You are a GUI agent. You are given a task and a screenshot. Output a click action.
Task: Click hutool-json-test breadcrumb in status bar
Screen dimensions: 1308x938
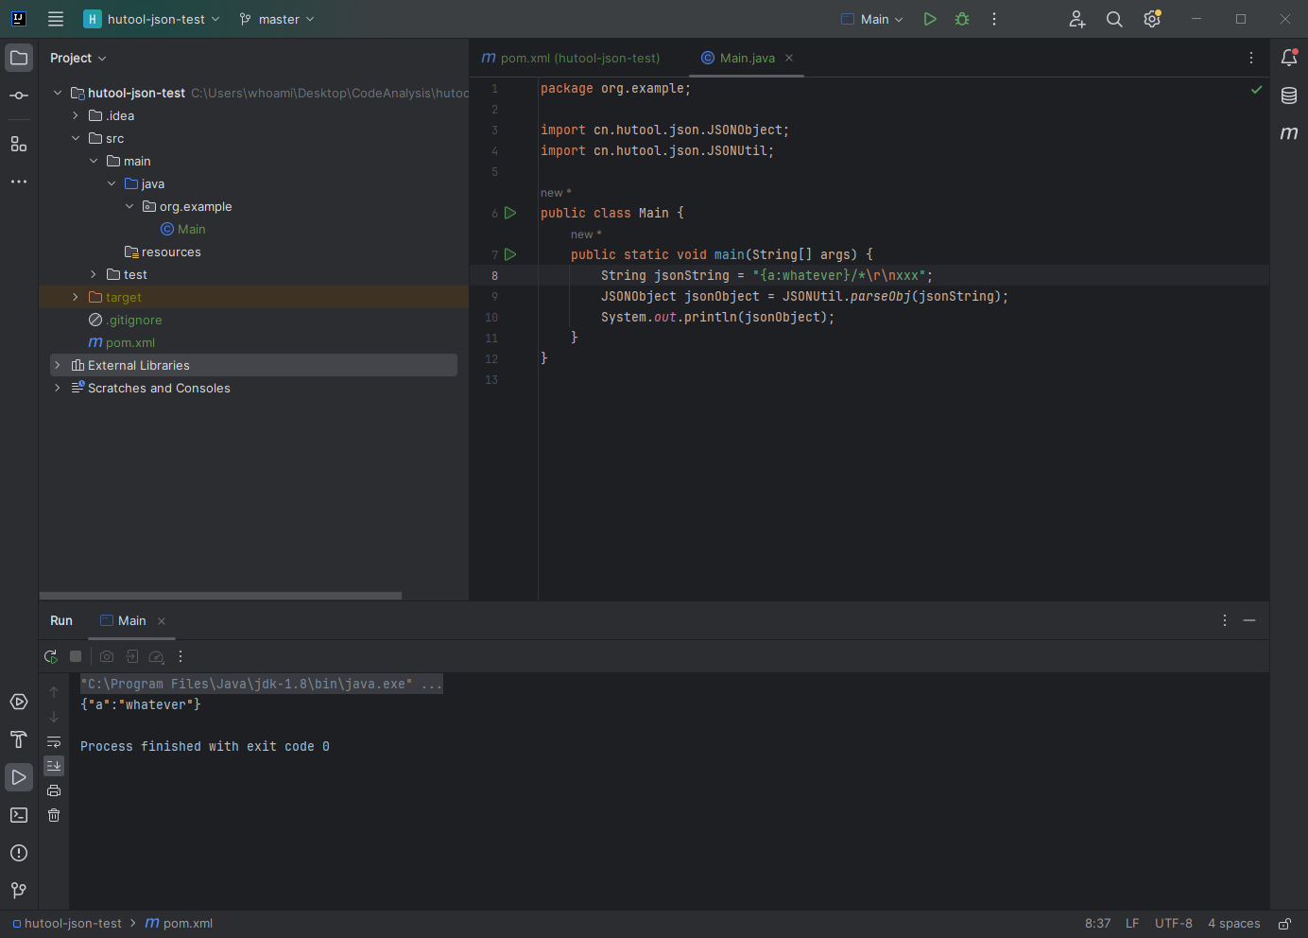67,924
